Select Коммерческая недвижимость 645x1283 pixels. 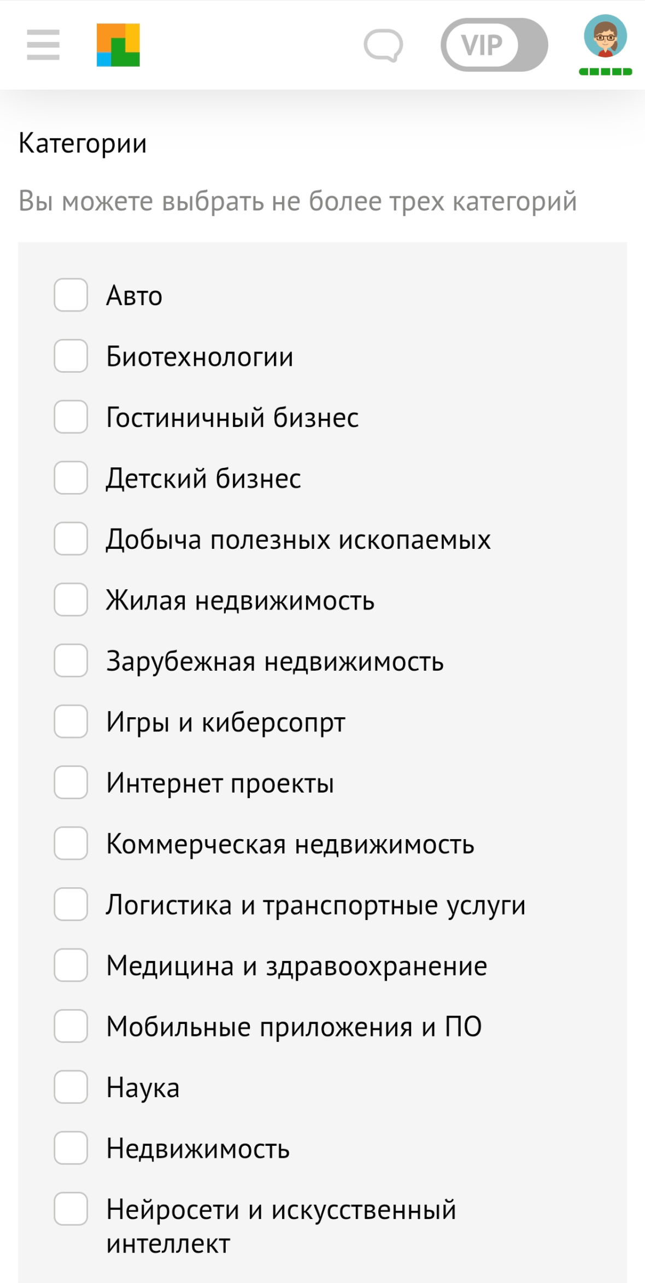[x=71, y=846]
